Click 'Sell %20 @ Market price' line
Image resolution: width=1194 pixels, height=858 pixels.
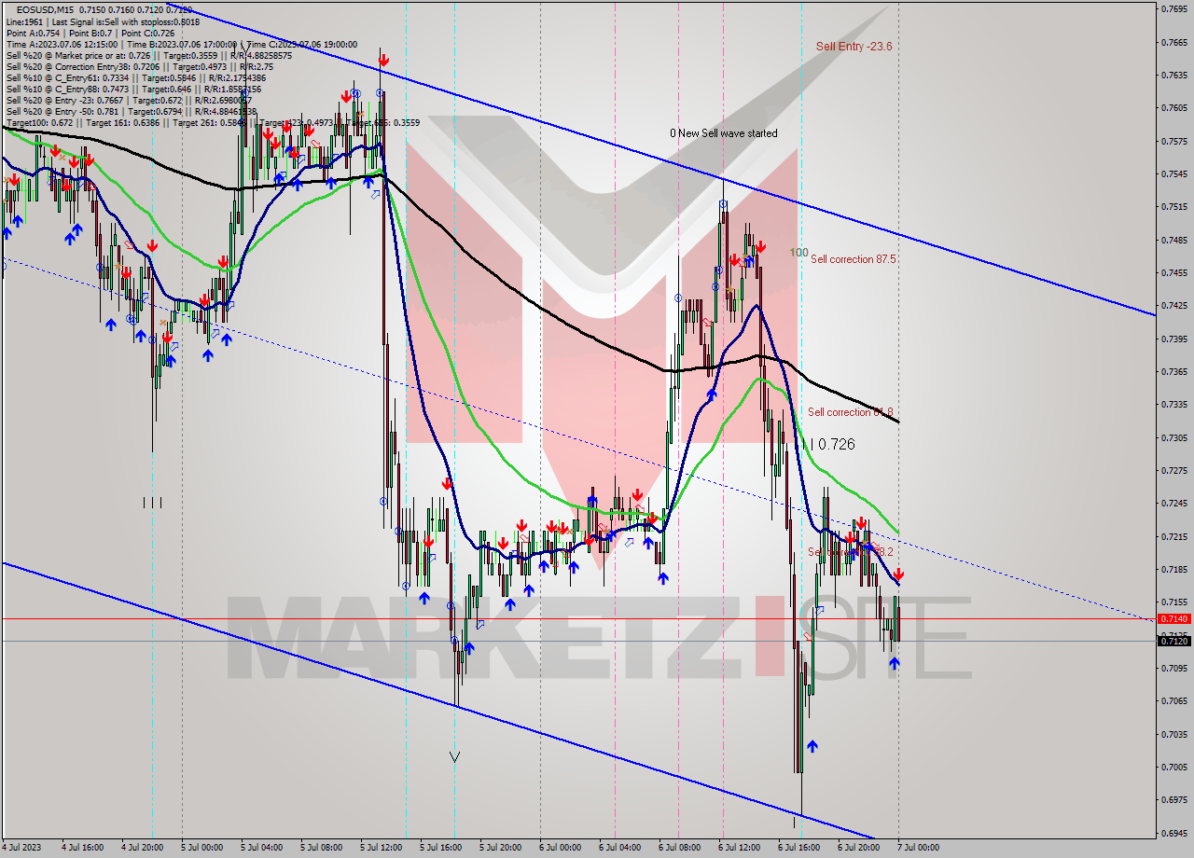[149, 55]
